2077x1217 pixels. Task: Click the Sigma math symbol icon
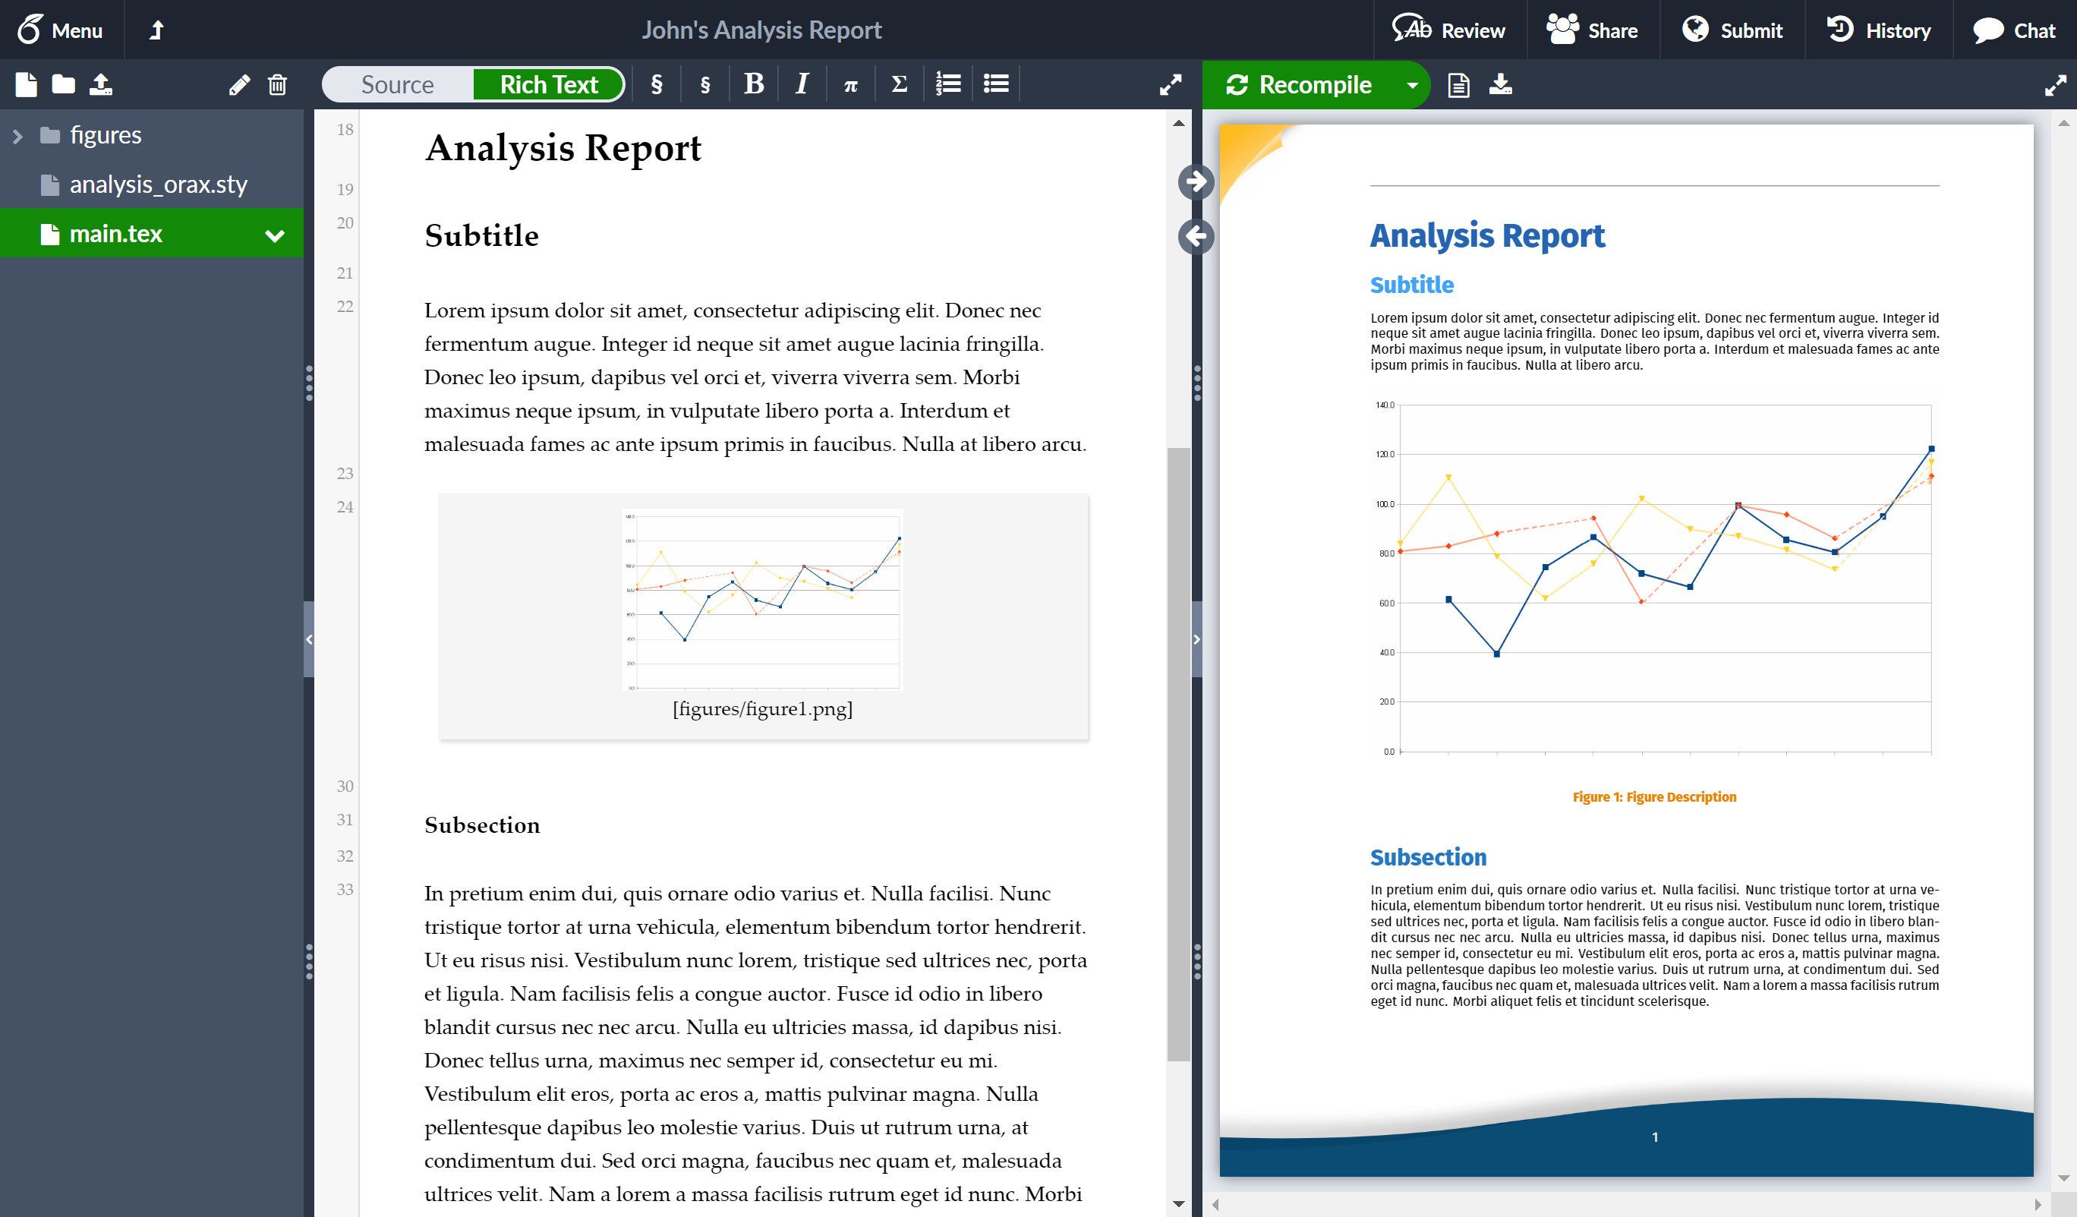coord(898,84)
